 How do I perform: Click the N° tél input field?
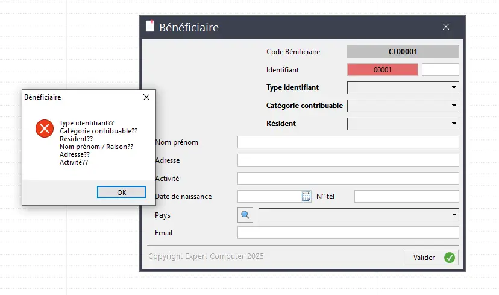406,197
